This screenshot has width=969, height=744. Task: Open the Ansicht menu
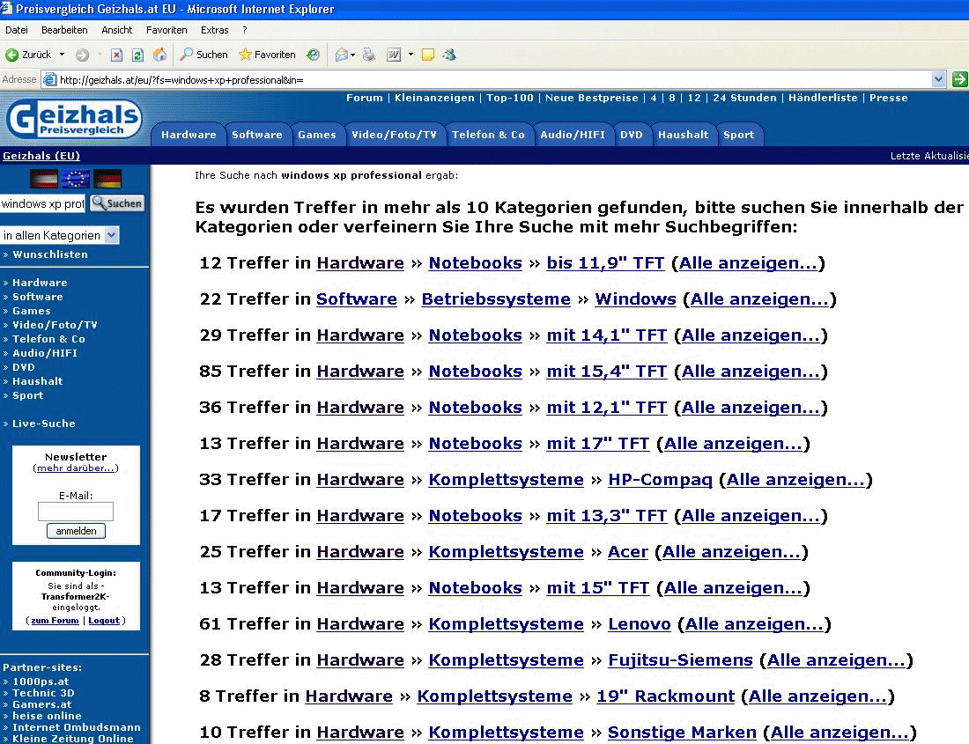click(x=117, y=30)
